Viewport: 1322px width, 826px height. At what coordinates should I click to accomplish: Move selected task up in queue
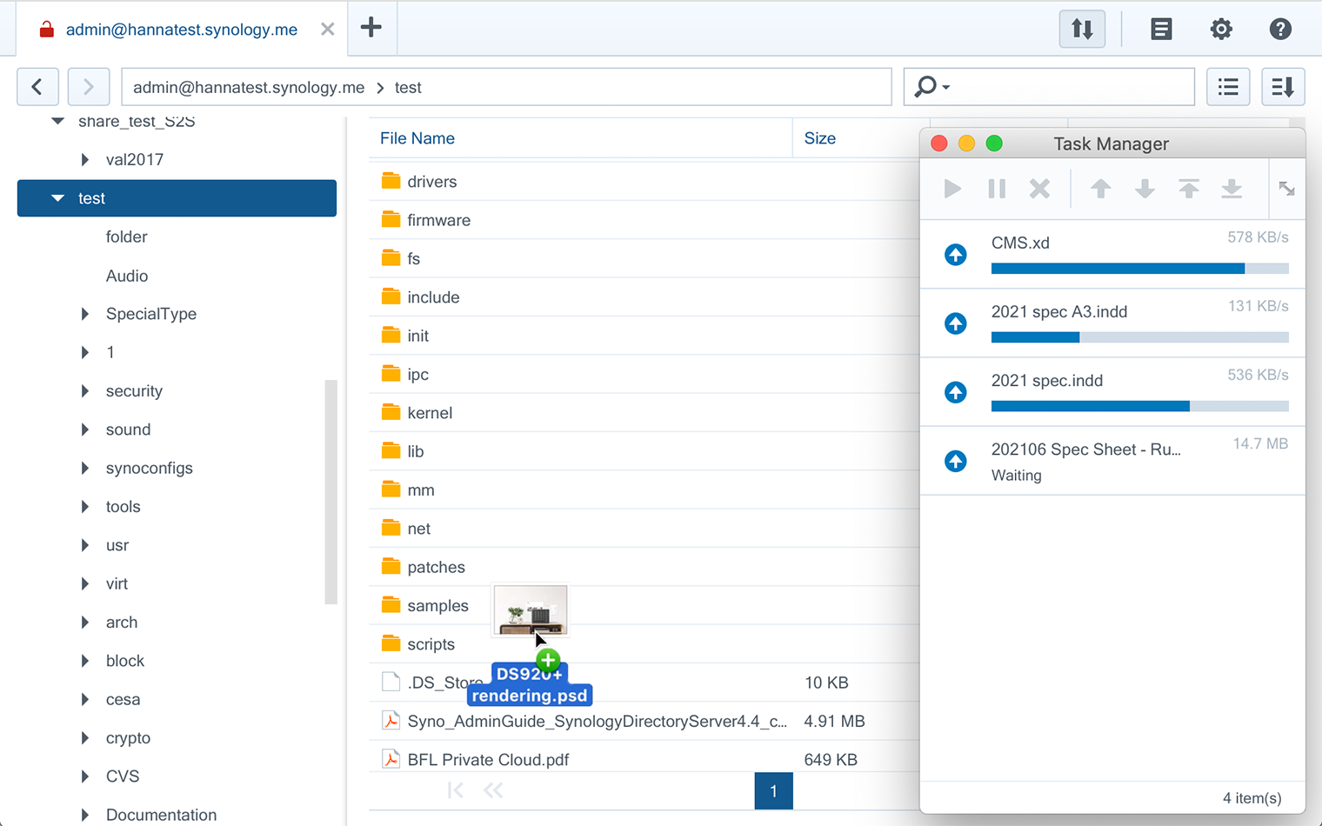(1100, 189)
